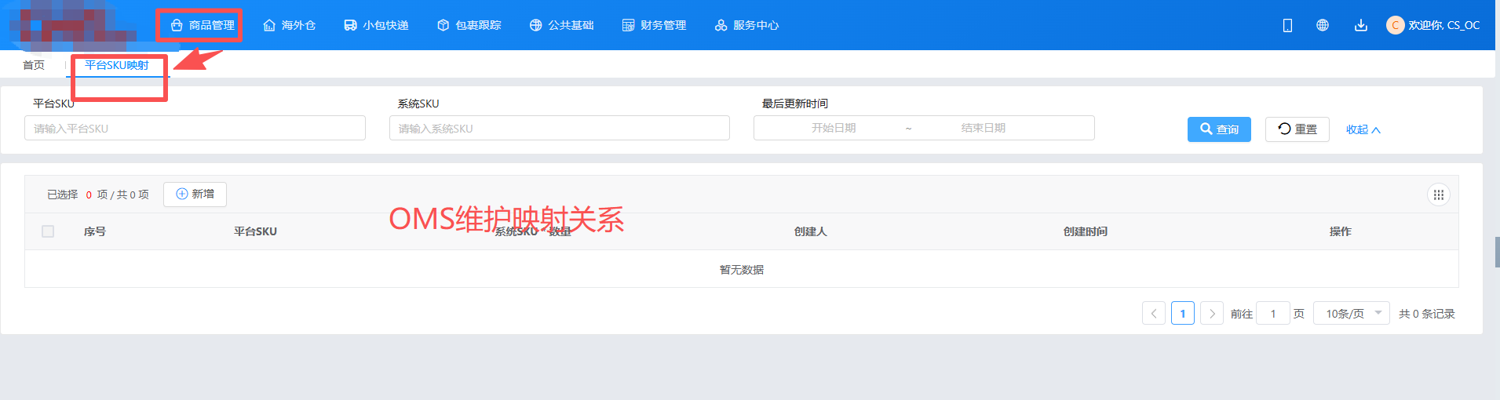The image size is (1500, 400).
Task: Click the user avatar icon
Action: [x=1395, y=25]
